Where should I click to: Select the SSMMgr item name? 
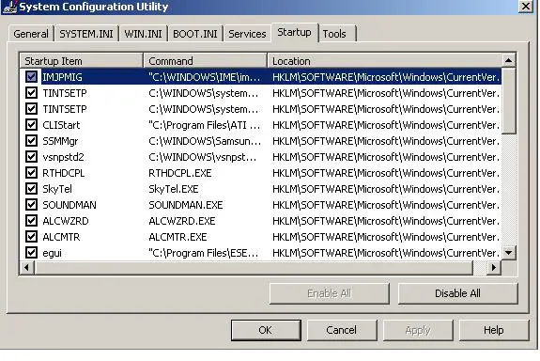[x=60, y=141]
